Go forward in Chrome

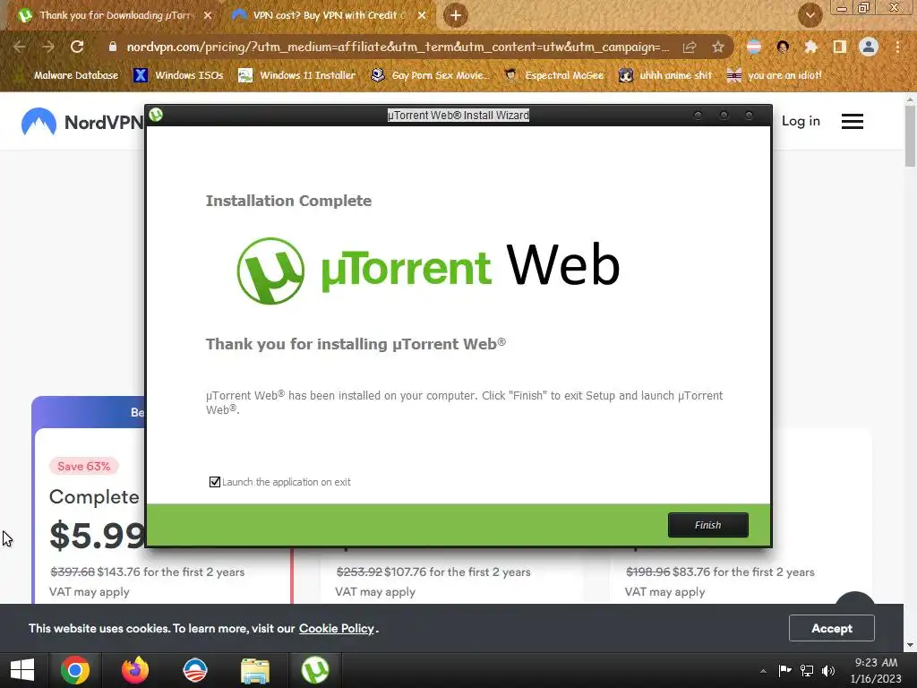[x=48, y=47]
